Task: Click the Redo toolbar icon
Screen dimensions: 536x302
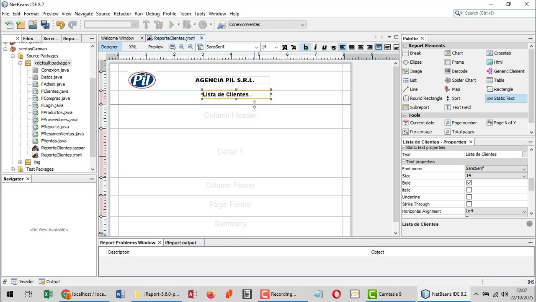Action: pyautogui.click(x=72, y=25)
